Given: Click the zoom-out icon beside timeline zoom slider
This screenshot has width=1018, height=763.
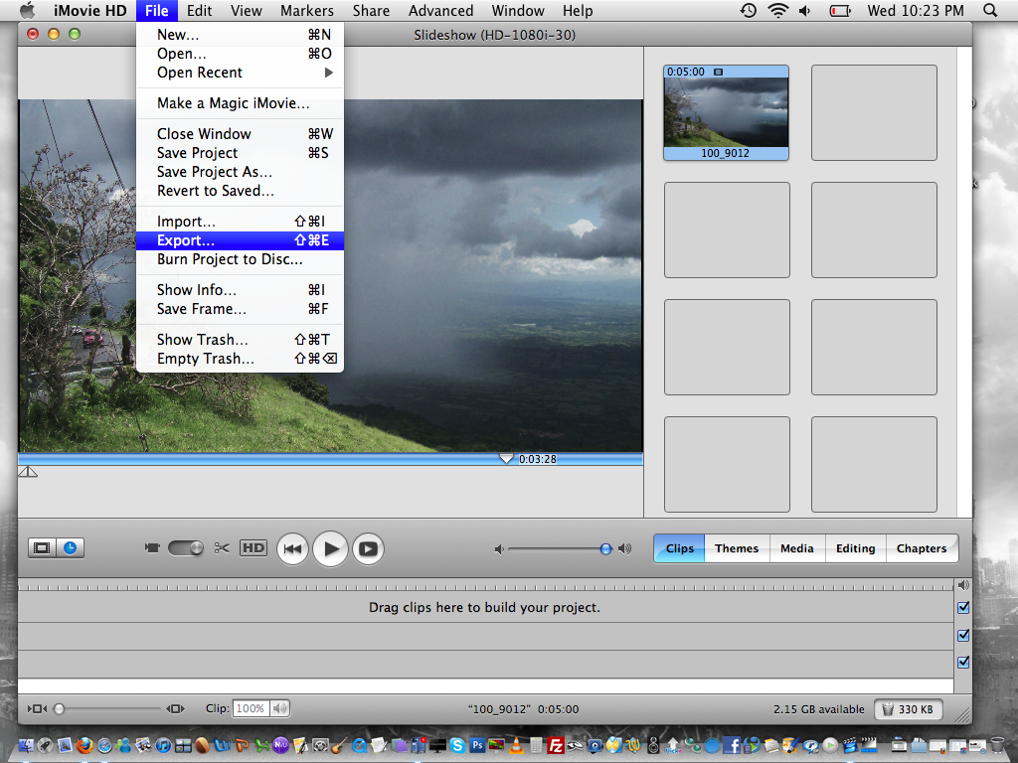Looking at the screenshot, I should [x=37, y=709].
